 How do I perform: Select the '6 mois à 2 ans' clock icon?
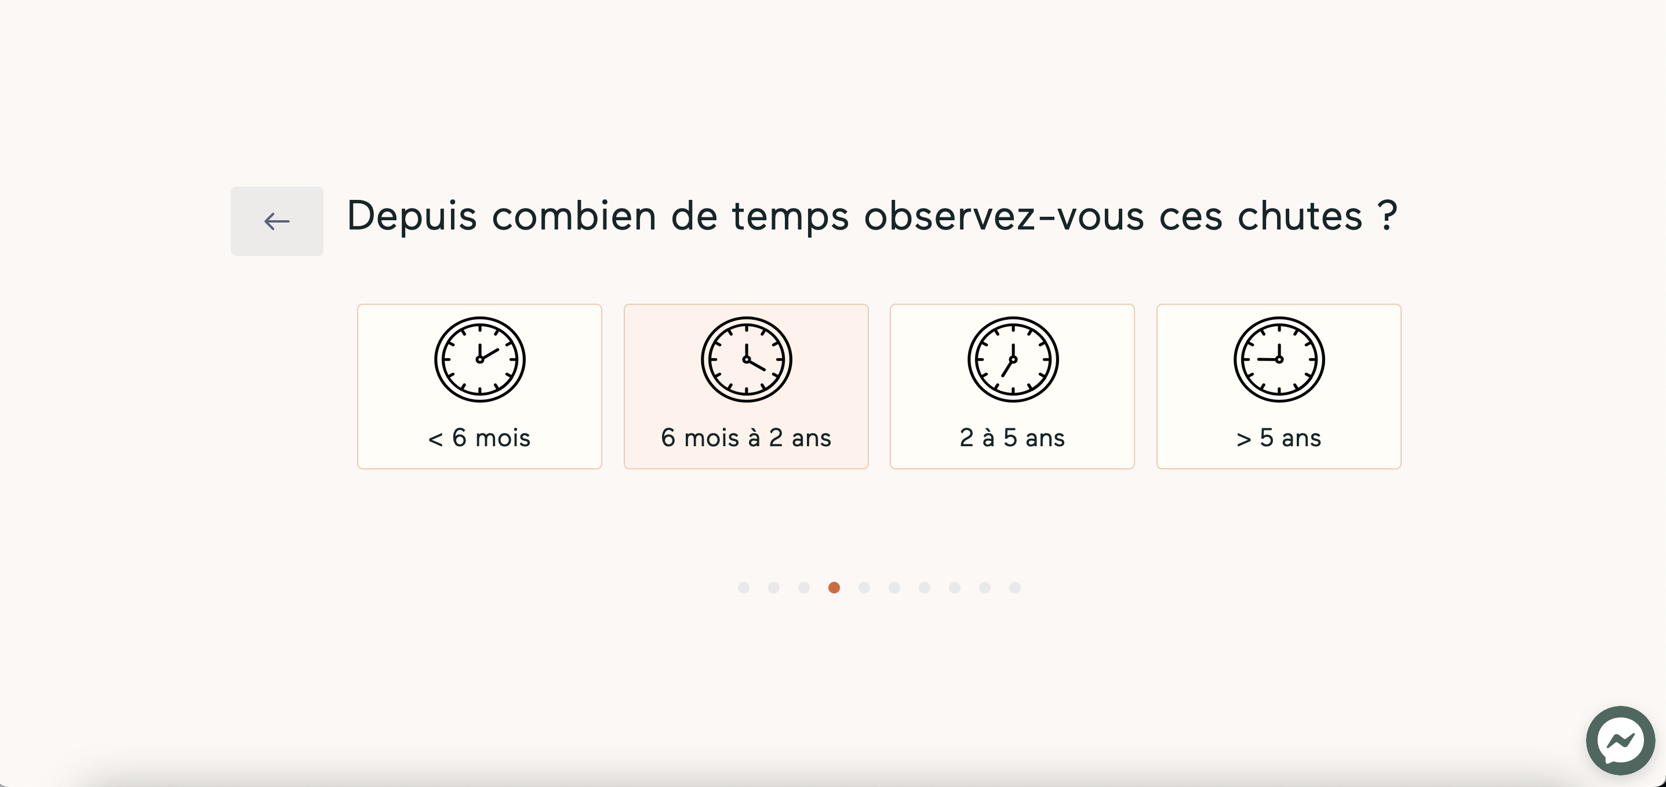click(x=744, y=359)
